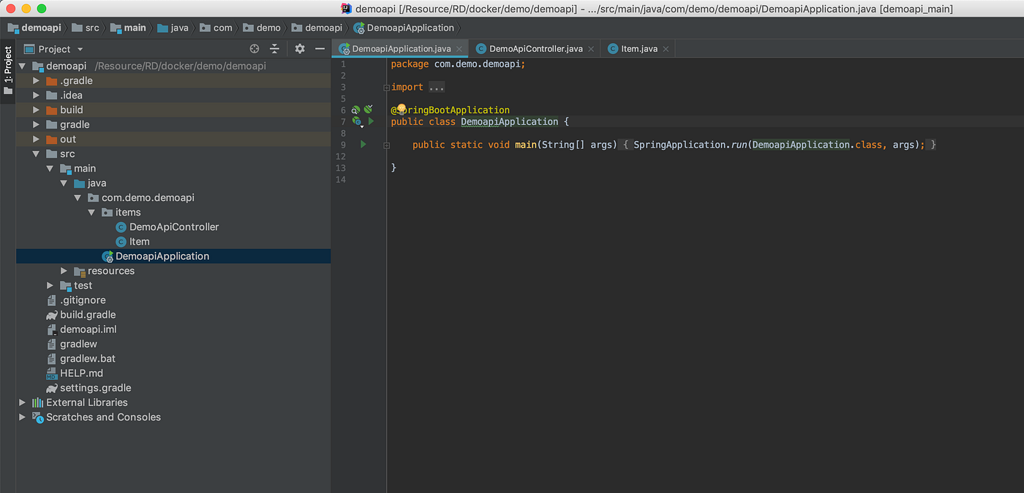The image size is (1024, 493).
Task: Click the Spring bean gutter icon on line 7
Action: pos(357,122)
